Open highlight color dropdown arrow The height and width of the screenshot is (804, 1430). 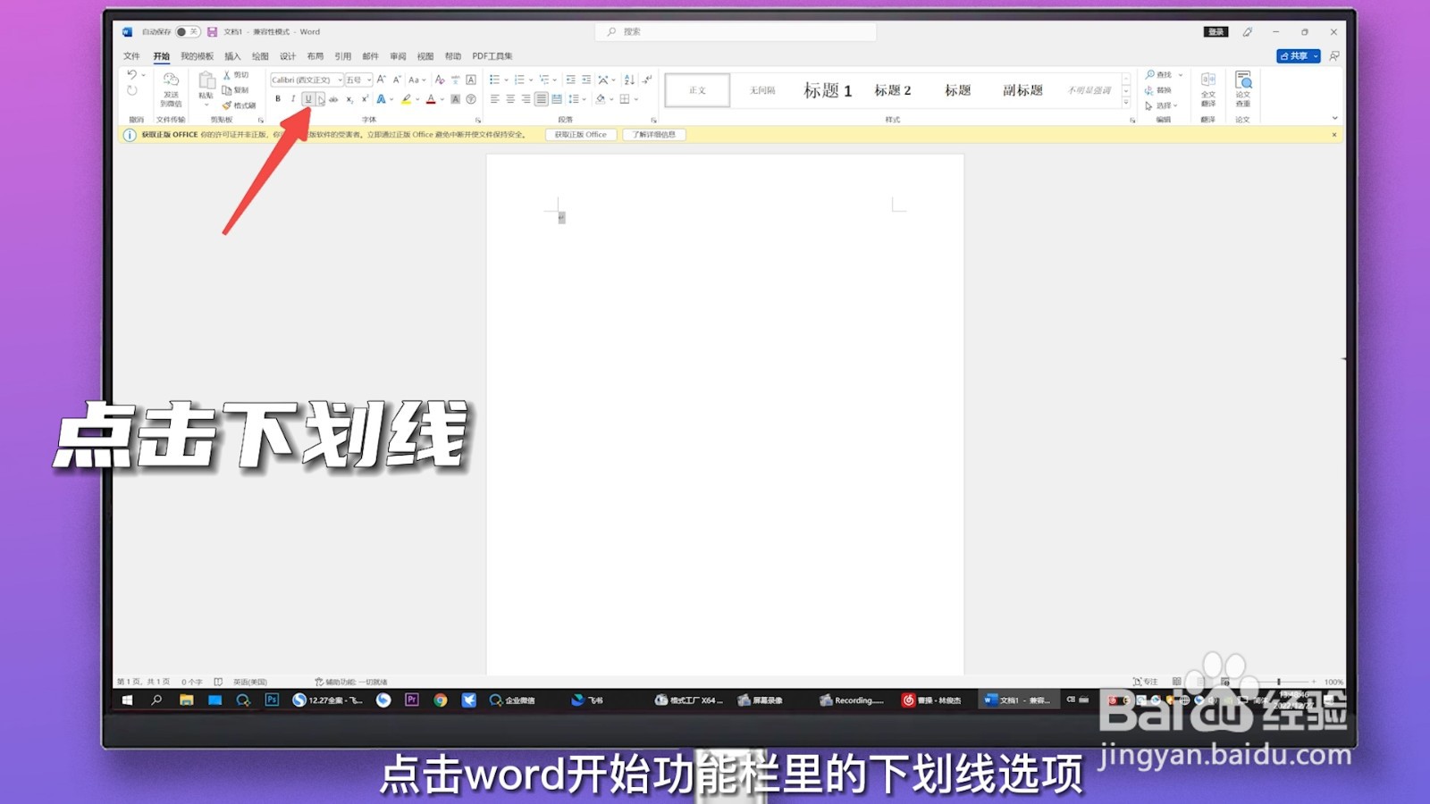point(417,99)
